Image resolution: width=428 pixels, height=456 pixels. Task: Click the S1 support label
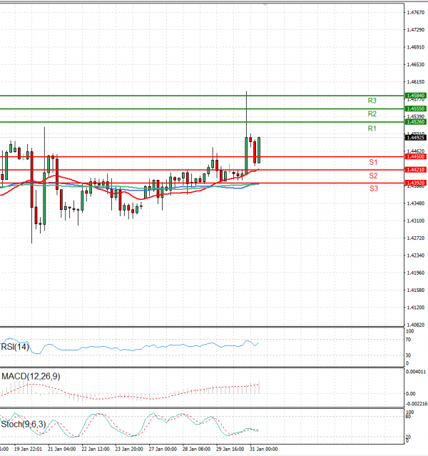(373, 162)
